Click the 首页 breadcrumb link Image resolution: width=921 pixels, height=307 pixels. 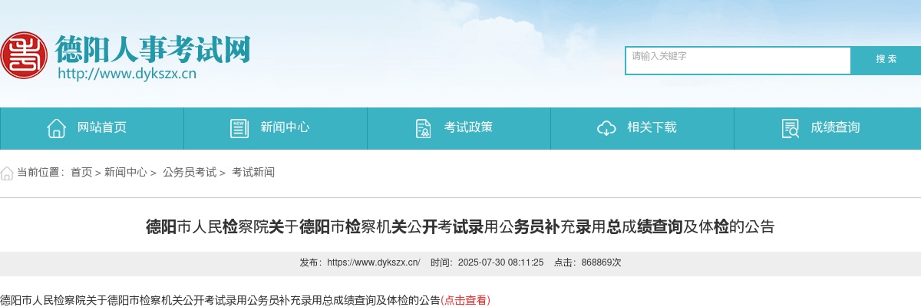point(81,173)
